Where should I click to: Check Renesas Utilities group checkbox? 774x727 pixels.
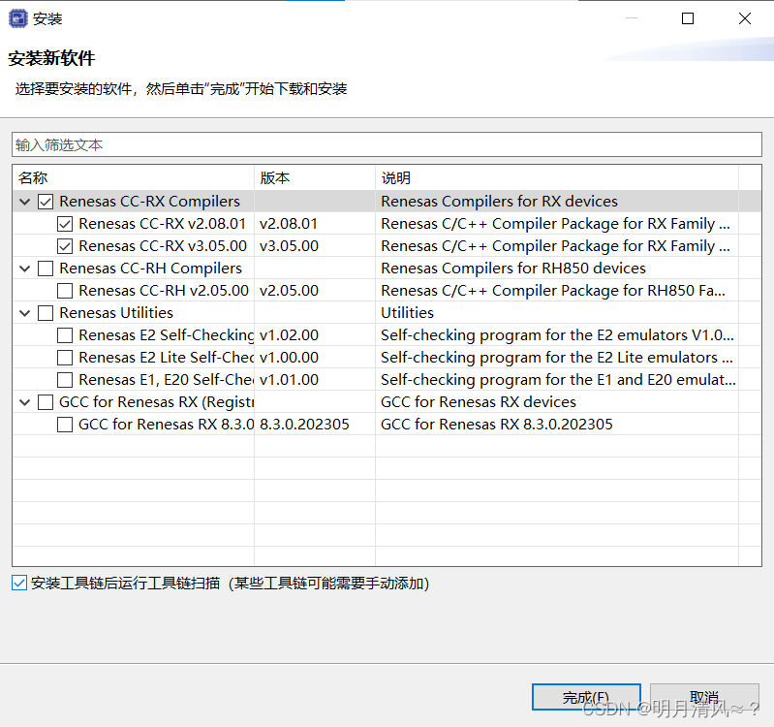(x=46, y=313)
